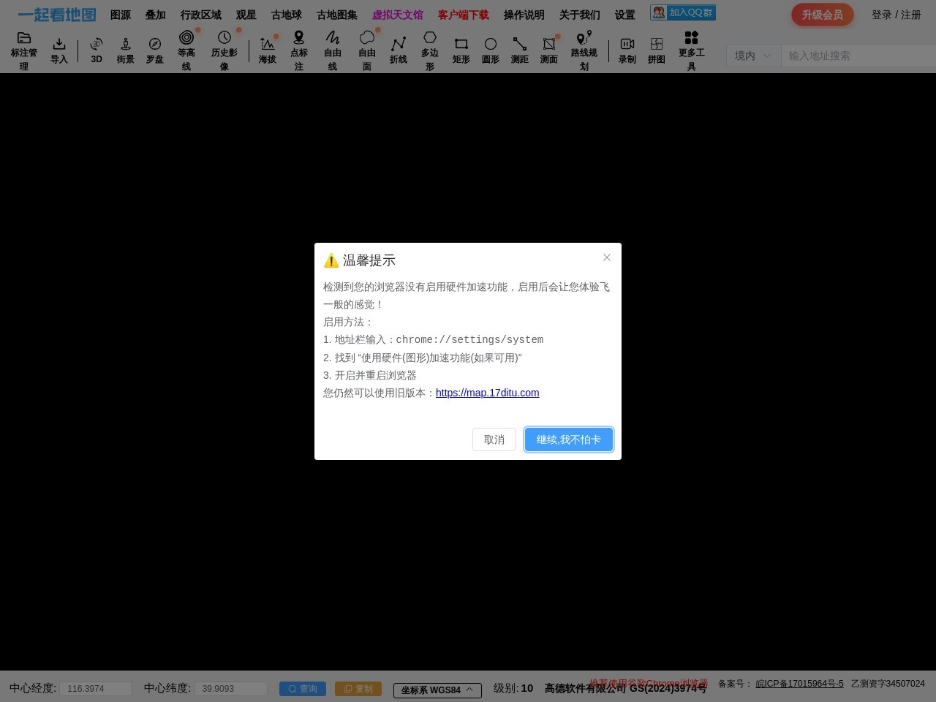Open the 拼图 map stitching tool

(656, 48)
